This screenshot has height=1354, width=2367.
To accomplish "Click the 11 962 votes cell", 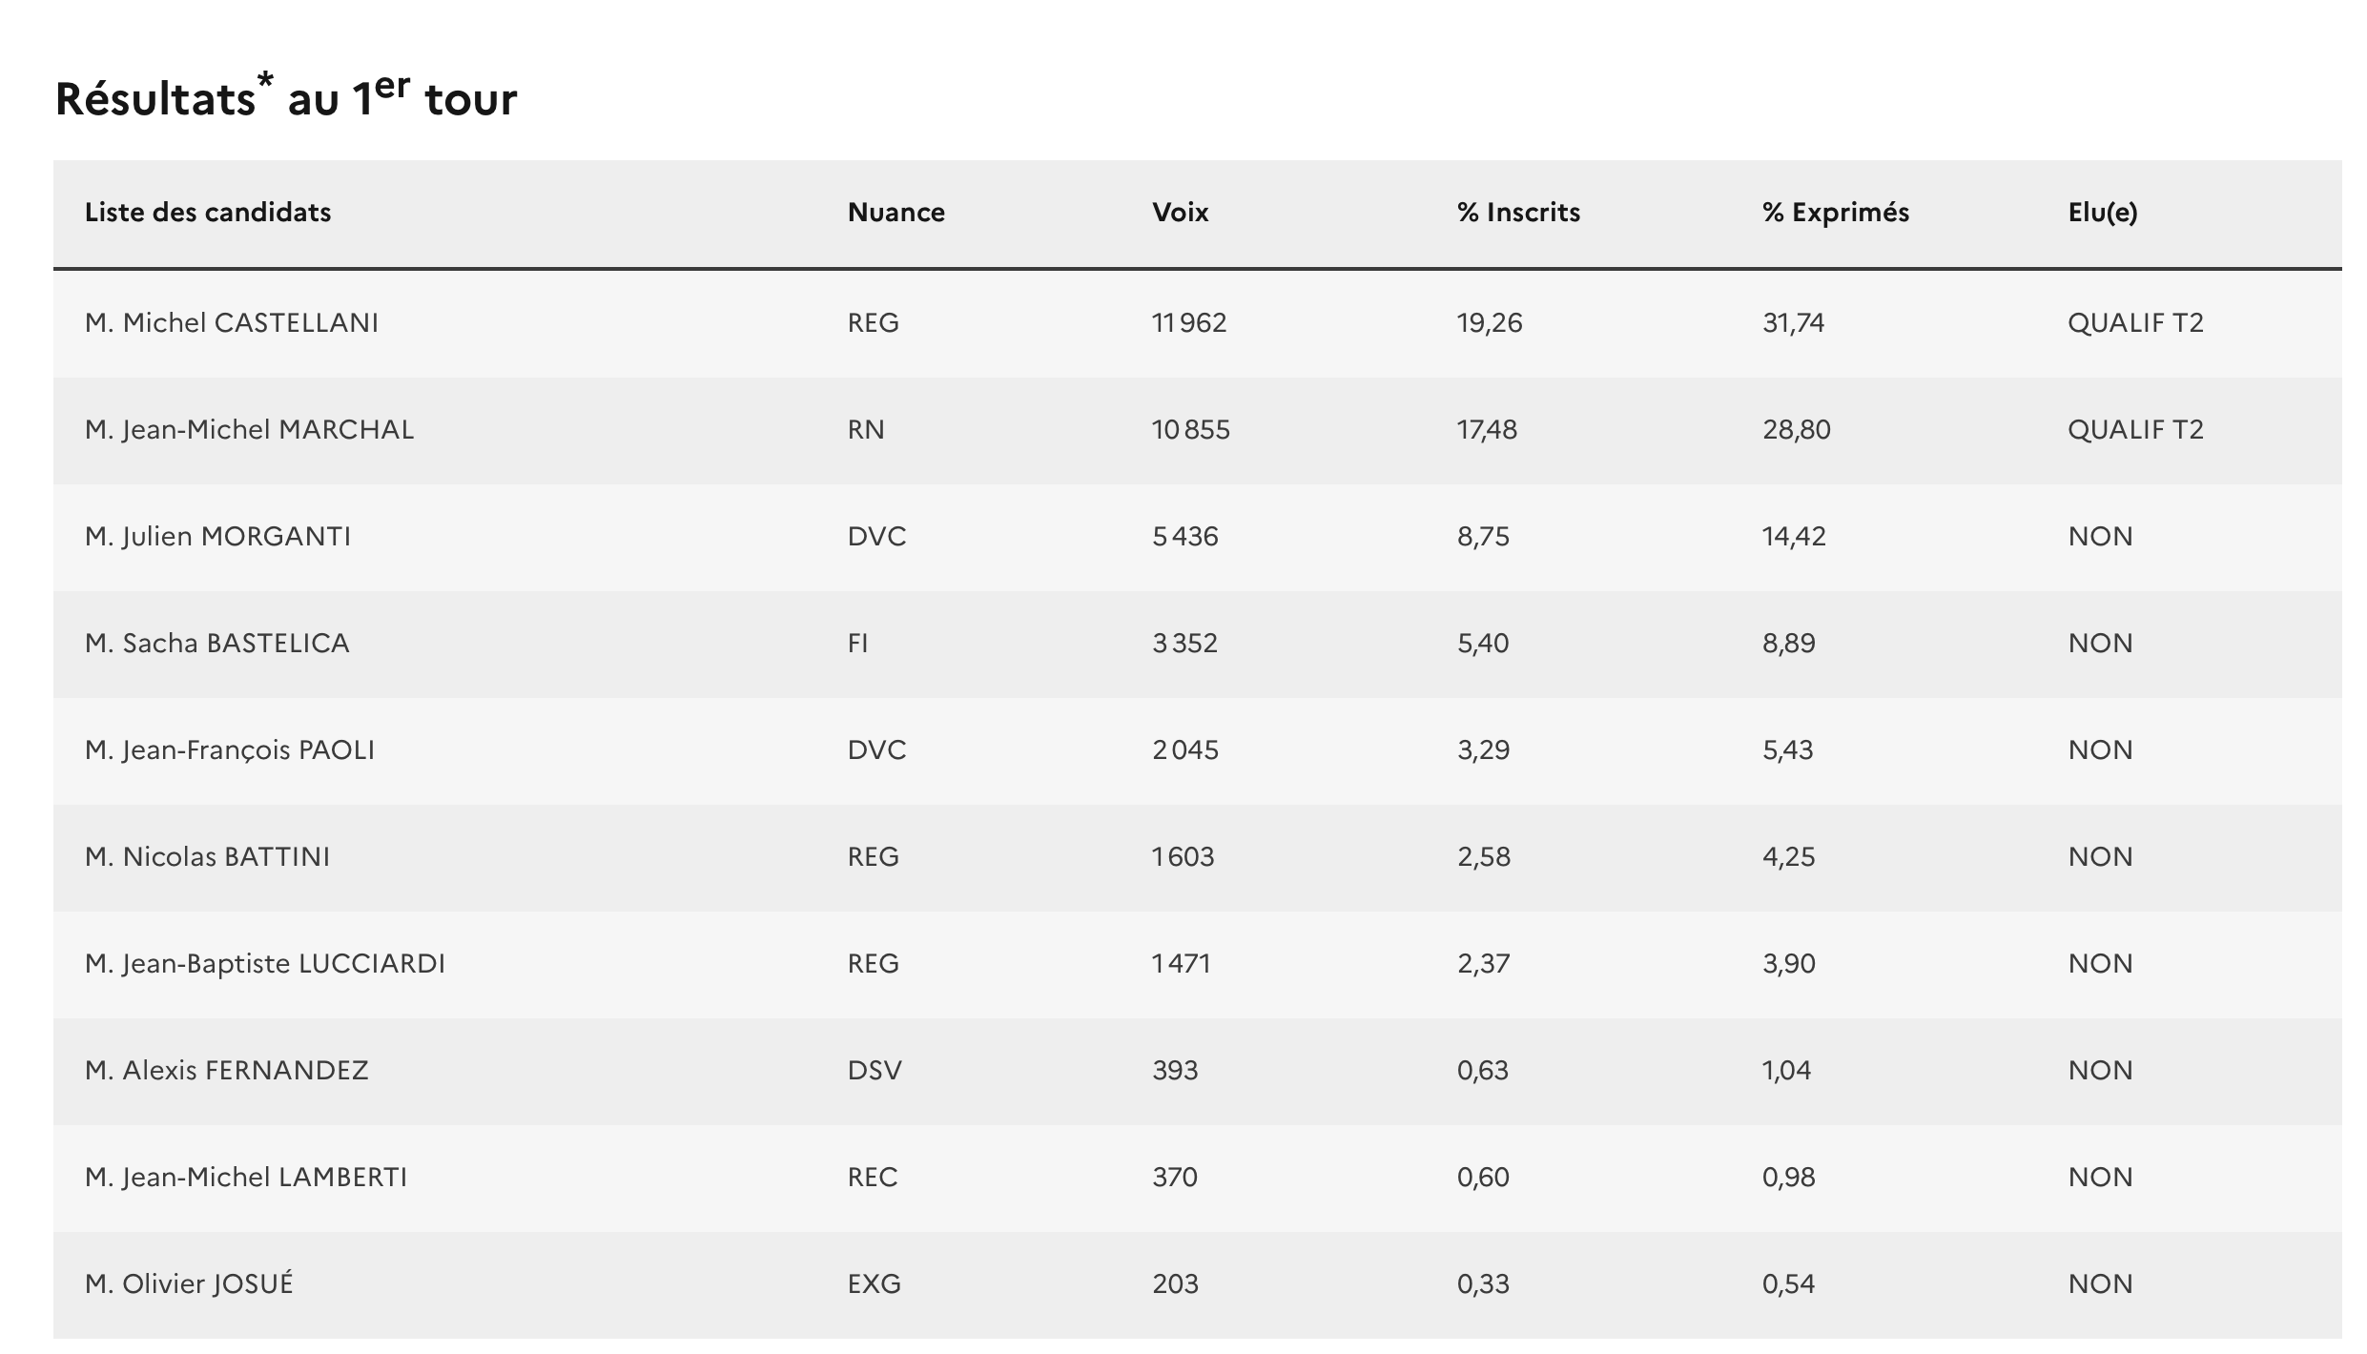I will pyautogui.click(x=1188, y=323).
